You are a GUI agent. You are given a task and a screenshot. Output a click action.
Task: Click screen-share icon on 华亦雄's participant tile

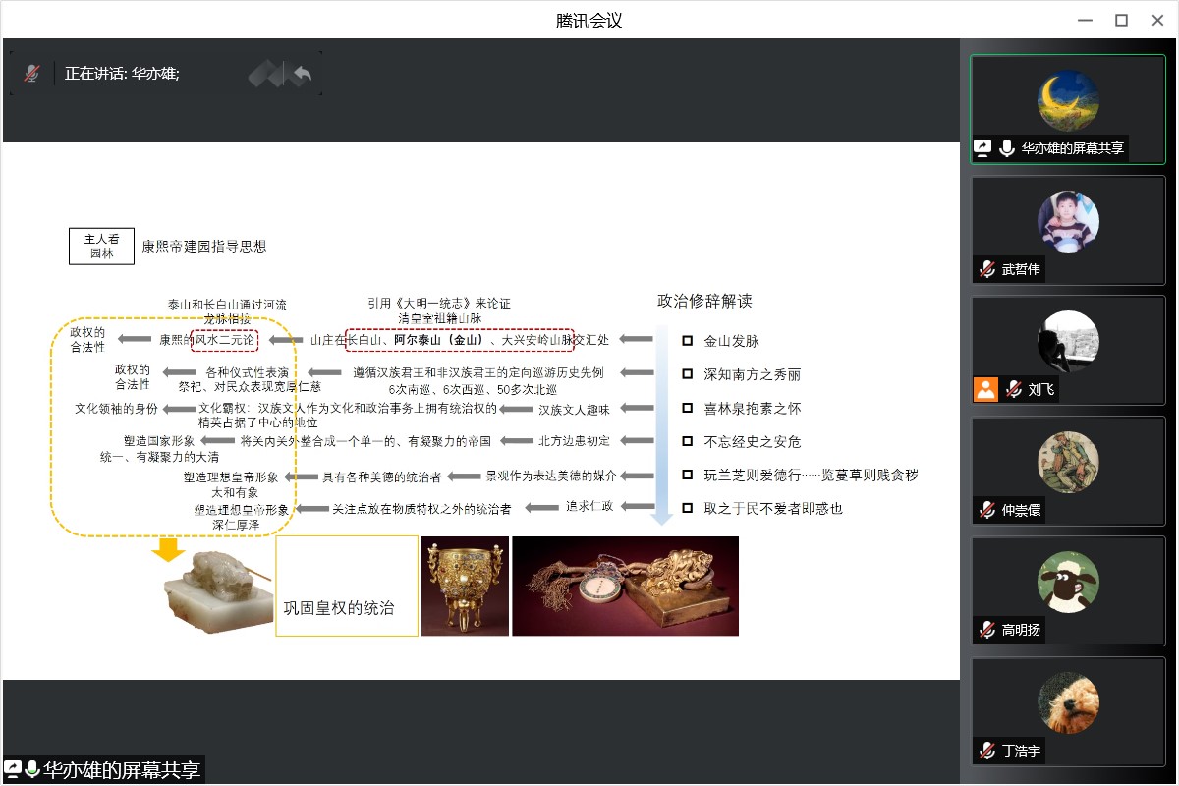[x=982, y=148]
